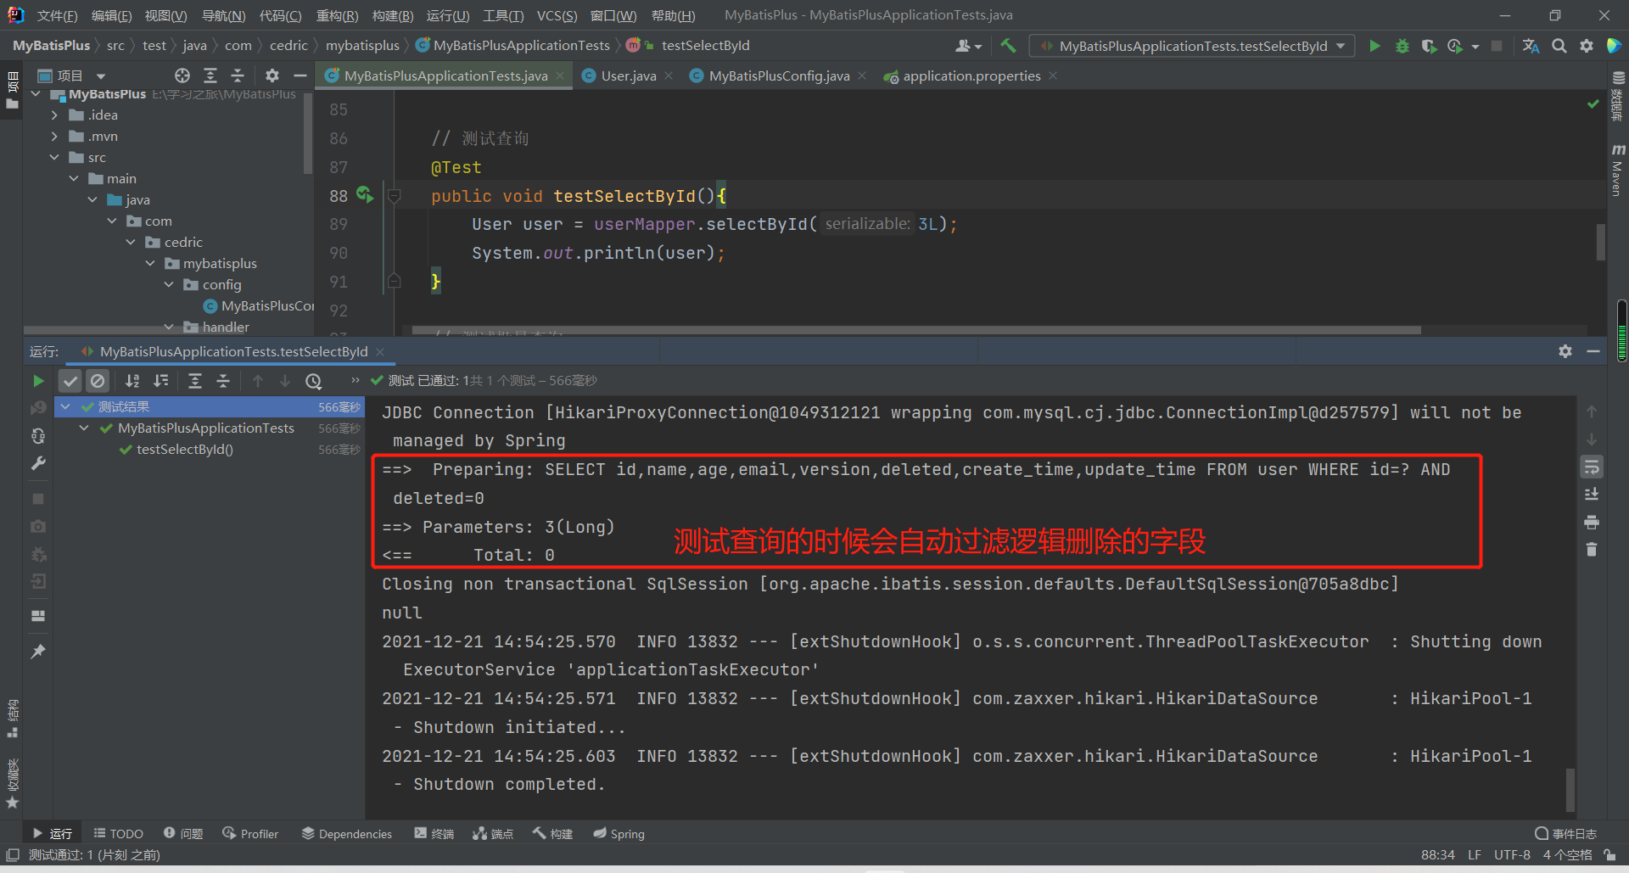Screen dimensions: 1629x873
Task: Build the project with the hammer icon
Action: pyautogui.click(x=1008, y=46)
